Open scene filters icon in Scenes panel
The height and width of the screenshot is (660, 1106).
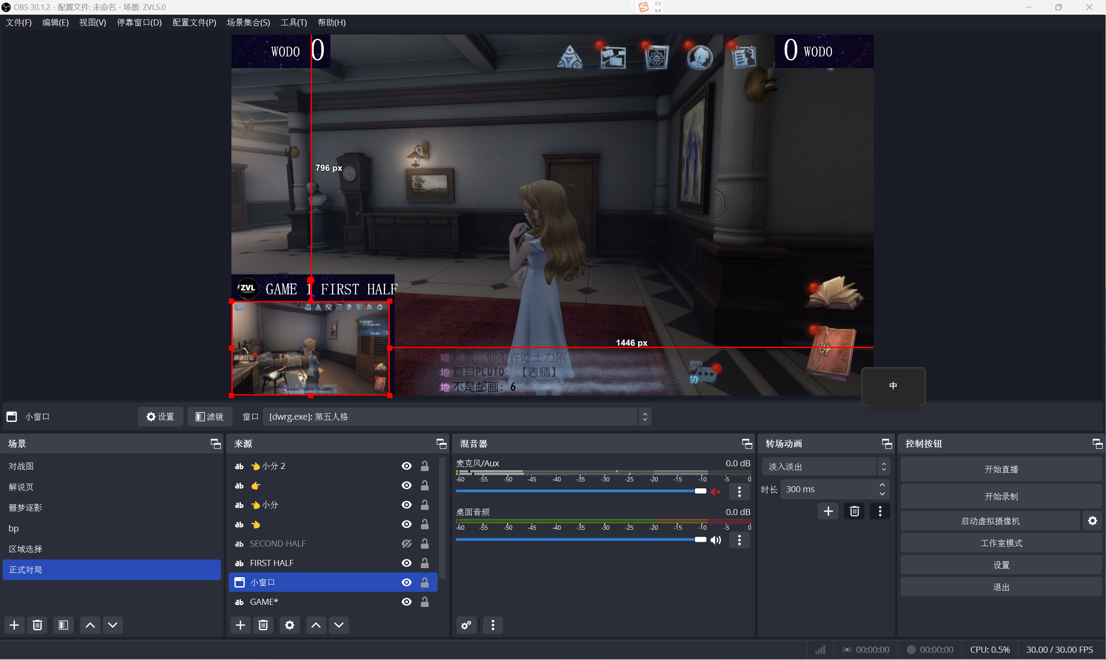point(63,625)
